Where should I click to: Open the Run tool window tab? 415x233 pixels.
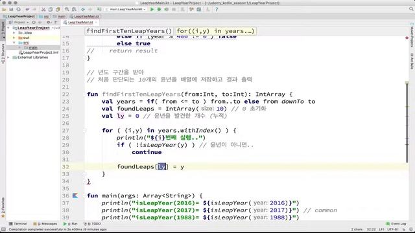click(x=71, y=224)
